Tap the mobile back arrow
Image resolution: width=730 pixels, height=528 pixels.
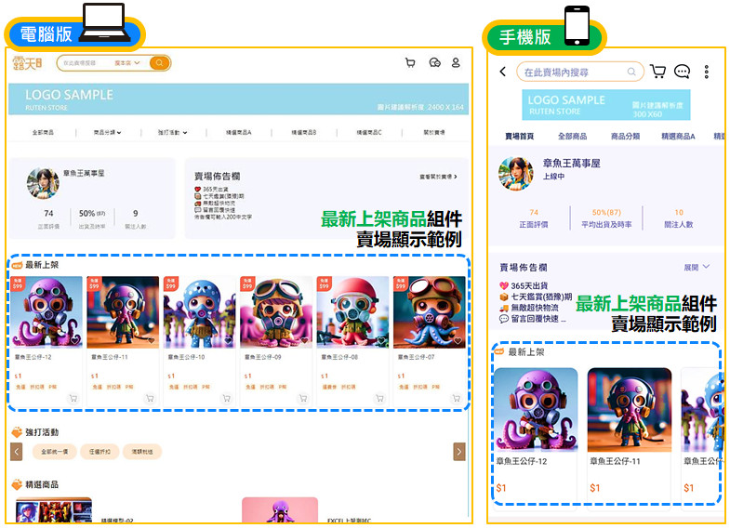(x=503, y=72)
